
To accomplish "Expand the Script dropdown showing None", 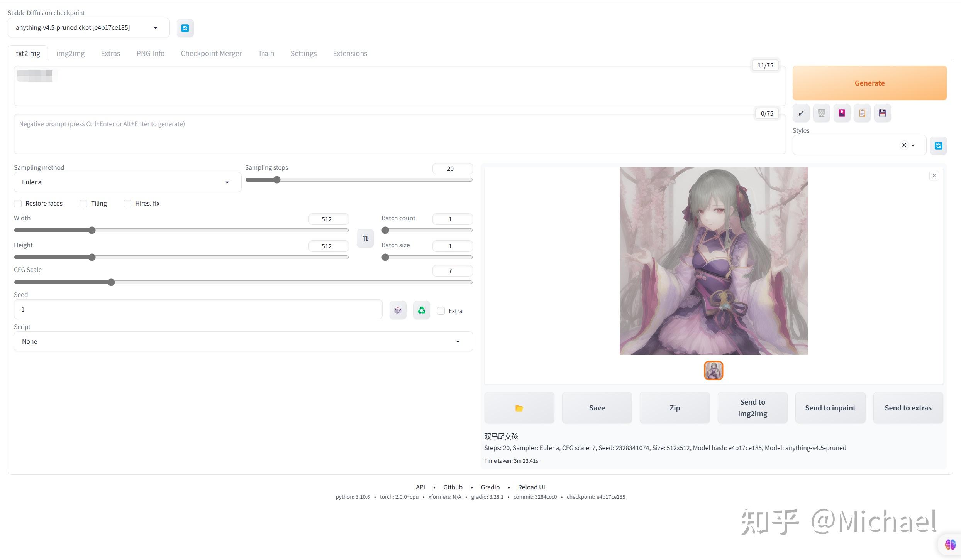I will pyautogui.click(x=243, y=341).
